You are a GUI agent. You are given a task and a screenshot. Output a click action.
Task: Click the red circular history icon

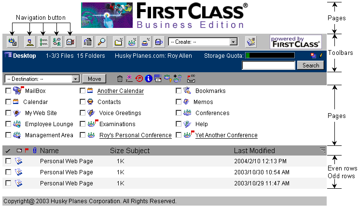[x=139, y=78]
